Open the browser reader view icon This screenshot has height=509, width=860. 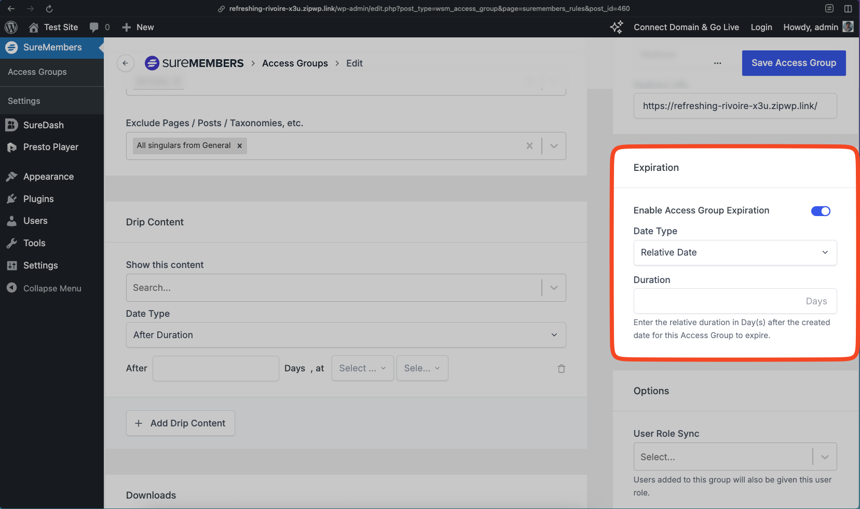829,9
